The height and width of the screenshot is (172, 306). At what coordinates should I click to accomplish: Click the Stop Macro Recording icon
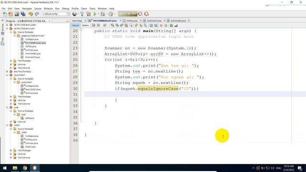pyautogui.click(x=166, y=25)
